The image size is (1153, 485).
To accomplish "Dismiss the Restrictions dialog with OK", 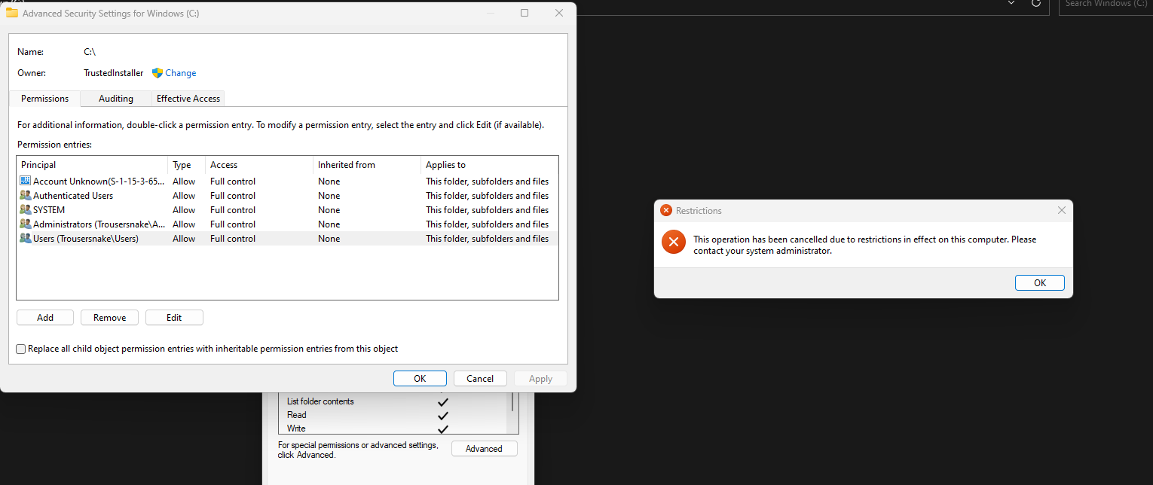I will pos(1040,283).
